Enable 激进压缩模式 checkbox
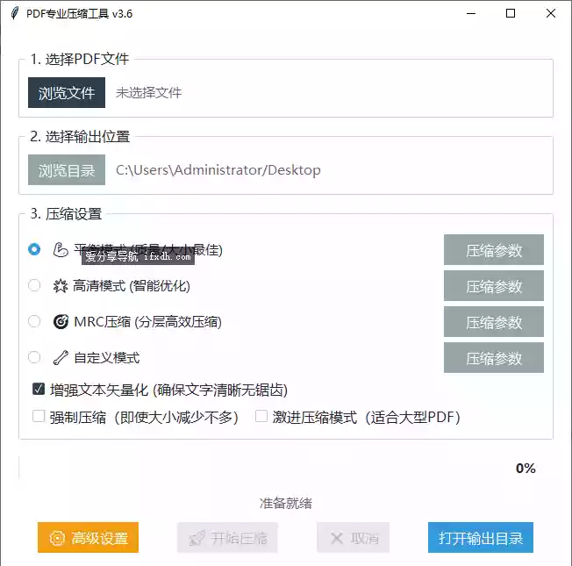Screen dimensions: 572x566 pyautogui.click(x=261, y=417)
